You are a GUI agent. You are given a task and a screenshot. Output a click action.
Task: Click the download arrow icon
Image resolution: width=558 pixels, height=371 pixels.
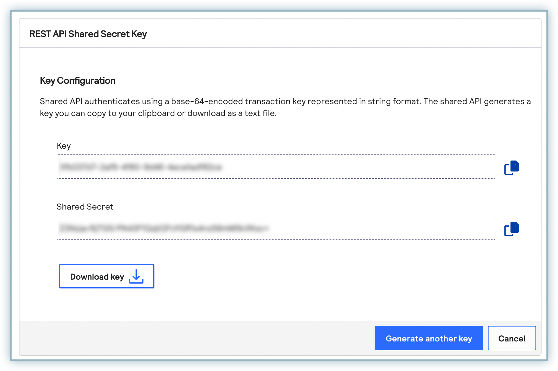click(136, 276)
